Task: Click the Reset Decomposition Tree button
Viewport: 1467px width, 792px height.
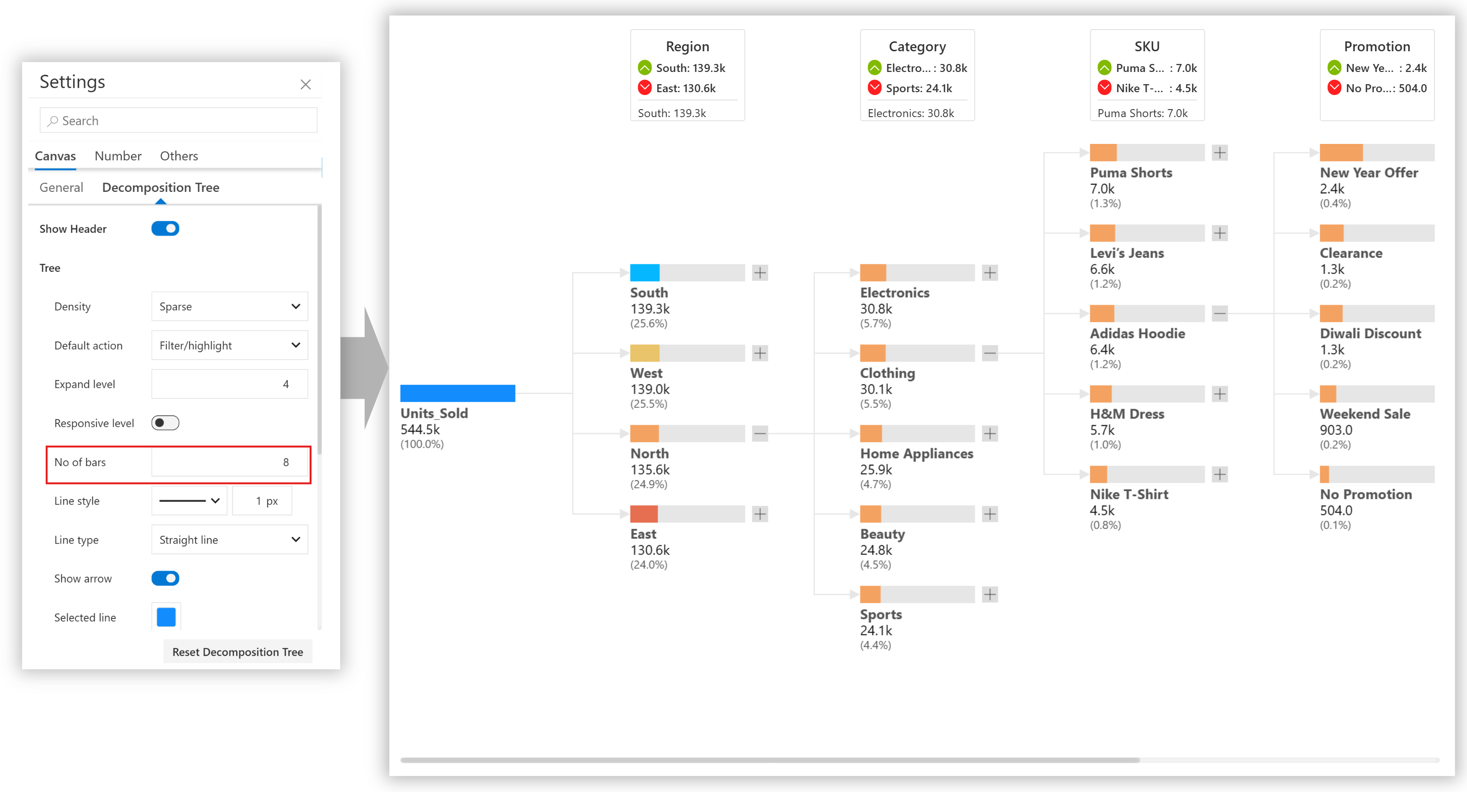Action: point(238,652)
